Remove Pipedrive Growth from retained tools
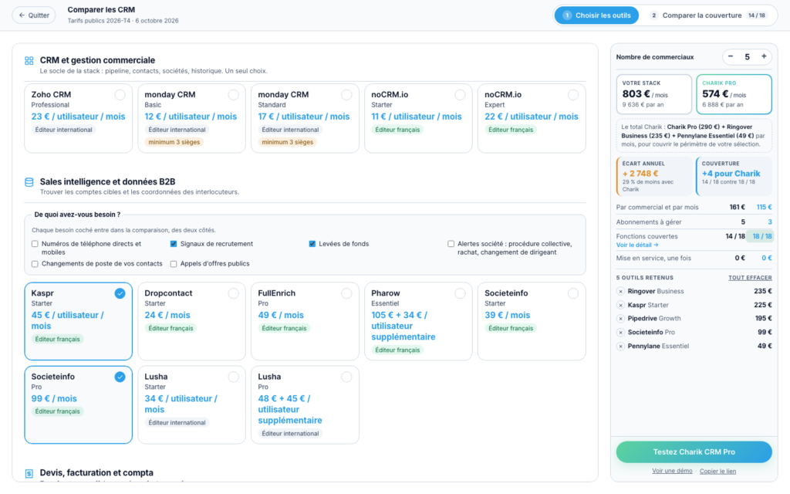Screen dimensions: 790x494 coord(621,319)
